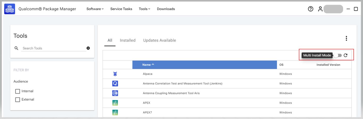Open the Service Tasks menu item
The width and height of the screenshot is (363, 119).
[121, 9]
